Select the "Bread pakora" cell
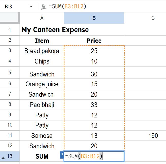Screen dimensions: 166x164 (x=42, y=51)
